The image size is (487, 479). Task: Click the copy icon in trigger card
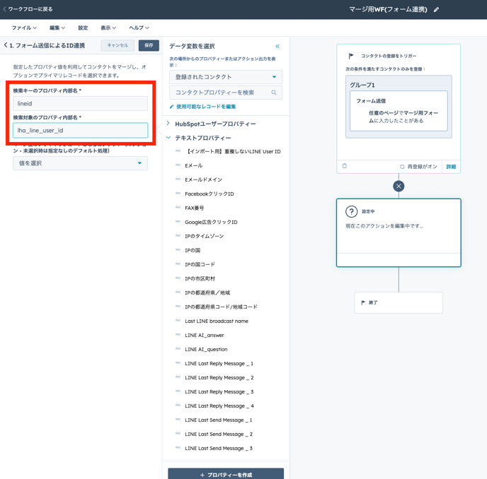(345, 167)
